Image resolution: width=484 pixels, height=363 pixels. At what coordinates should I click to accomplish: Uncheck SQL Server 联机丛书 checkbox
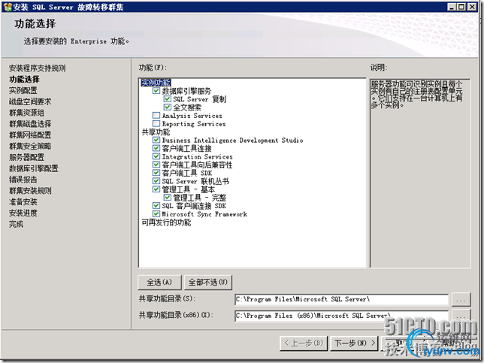156,181
